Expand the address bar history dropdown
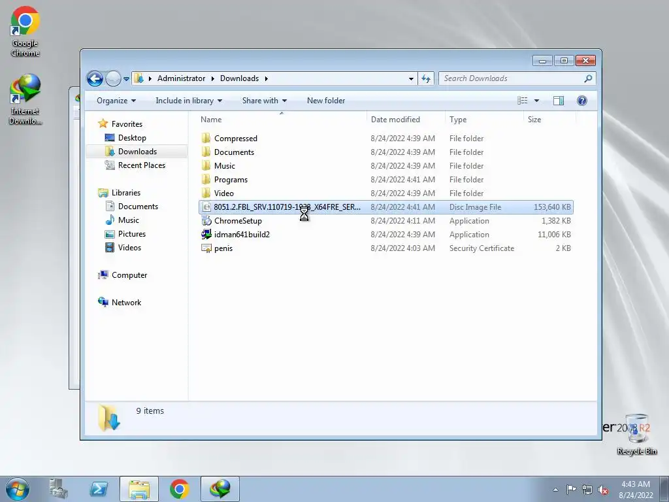The image size is (669, 502). 411,79
